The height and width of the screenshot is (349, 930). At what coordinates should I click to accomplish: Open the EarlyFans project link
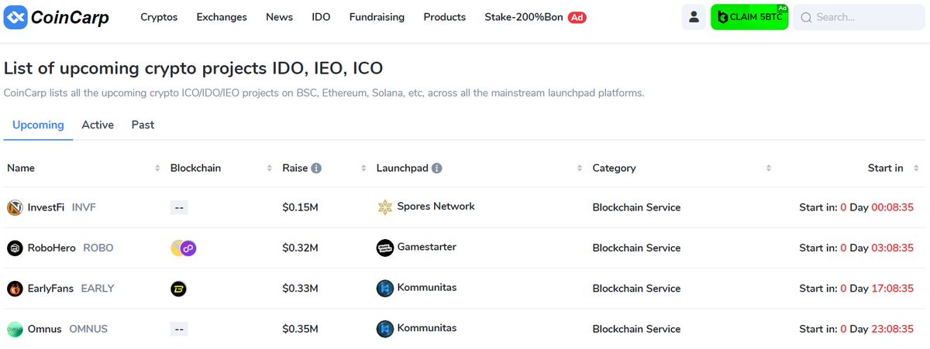point(50,289)
